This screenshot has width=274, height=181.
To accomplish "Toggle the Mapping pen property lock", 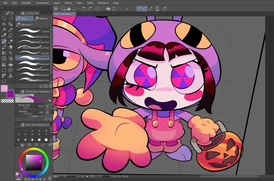I will (50, 100).
